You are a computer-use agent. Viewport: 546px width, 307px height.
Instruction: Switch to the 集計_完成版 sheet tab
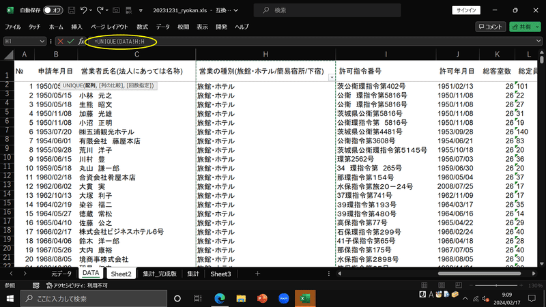click(160, 274)
